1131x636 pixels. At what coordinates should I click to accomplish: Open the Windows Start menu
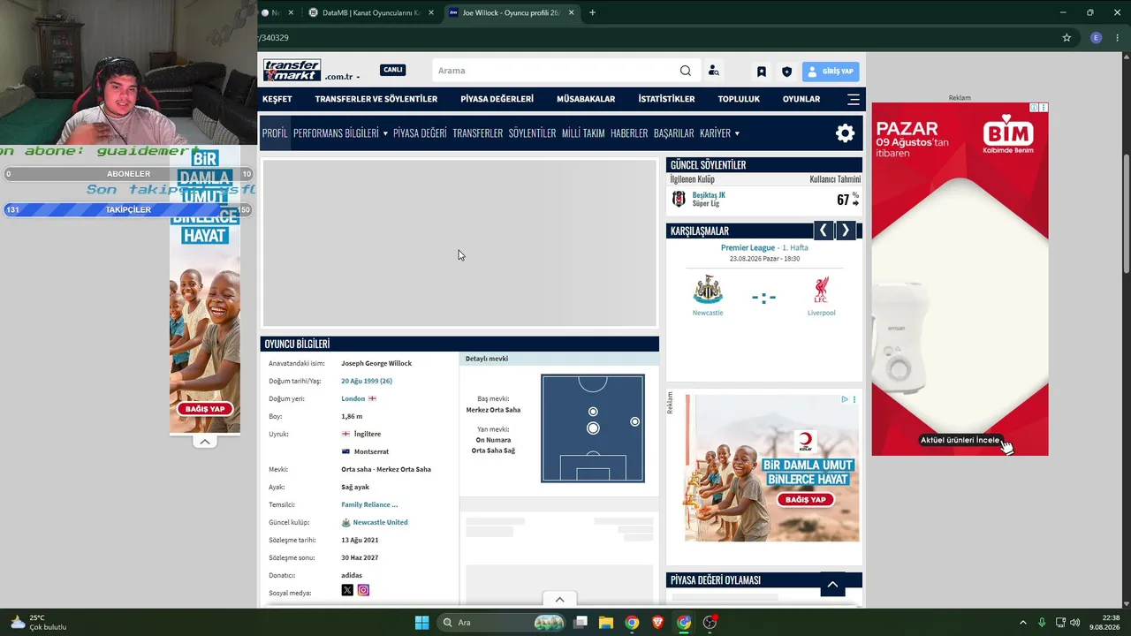421,622
